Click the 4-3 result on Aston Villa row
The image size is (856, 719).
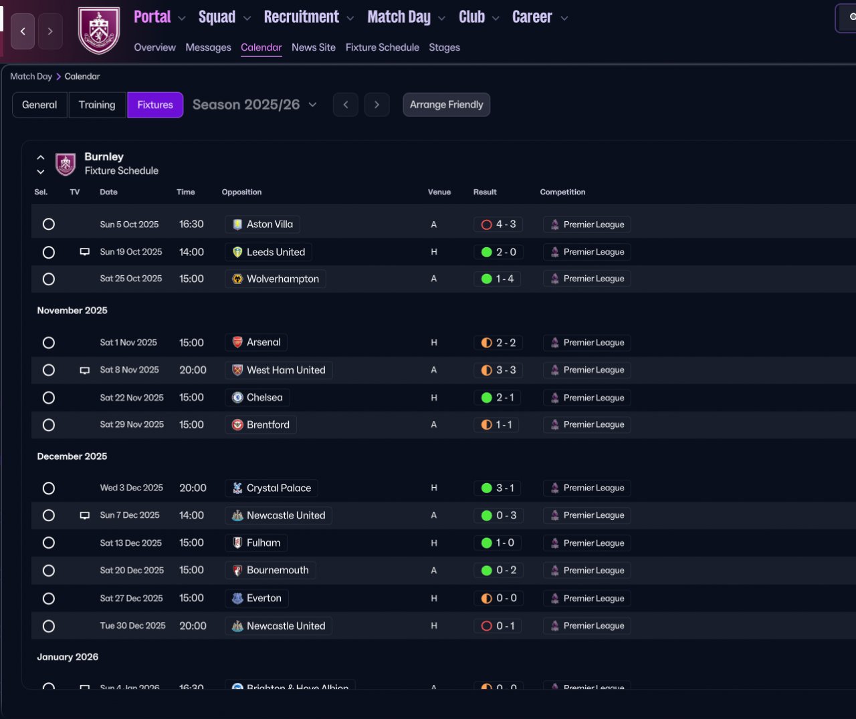pos(498,225)
